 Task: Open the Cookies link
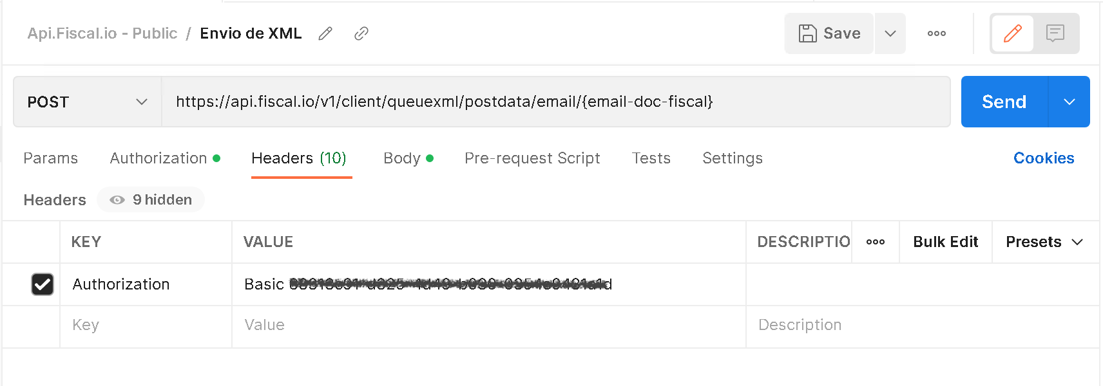pyautogui.click(x=1044, y=158)
